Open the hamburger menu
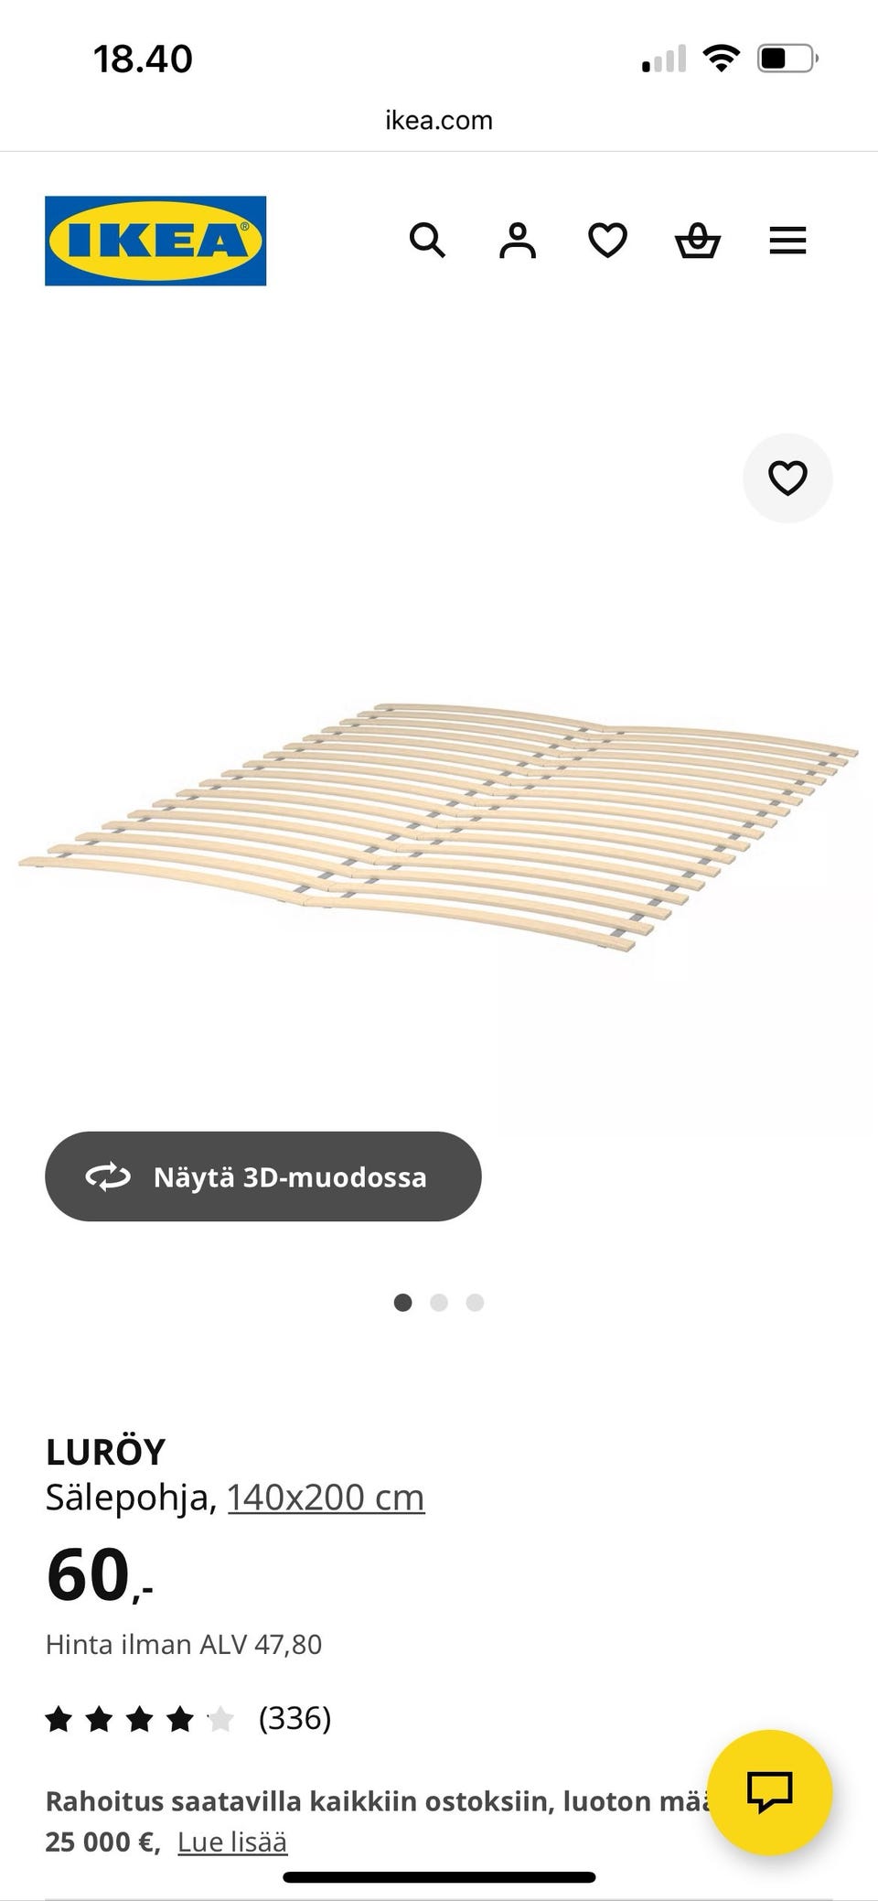The image size is (878, 1901). click(x=787, y=241)
